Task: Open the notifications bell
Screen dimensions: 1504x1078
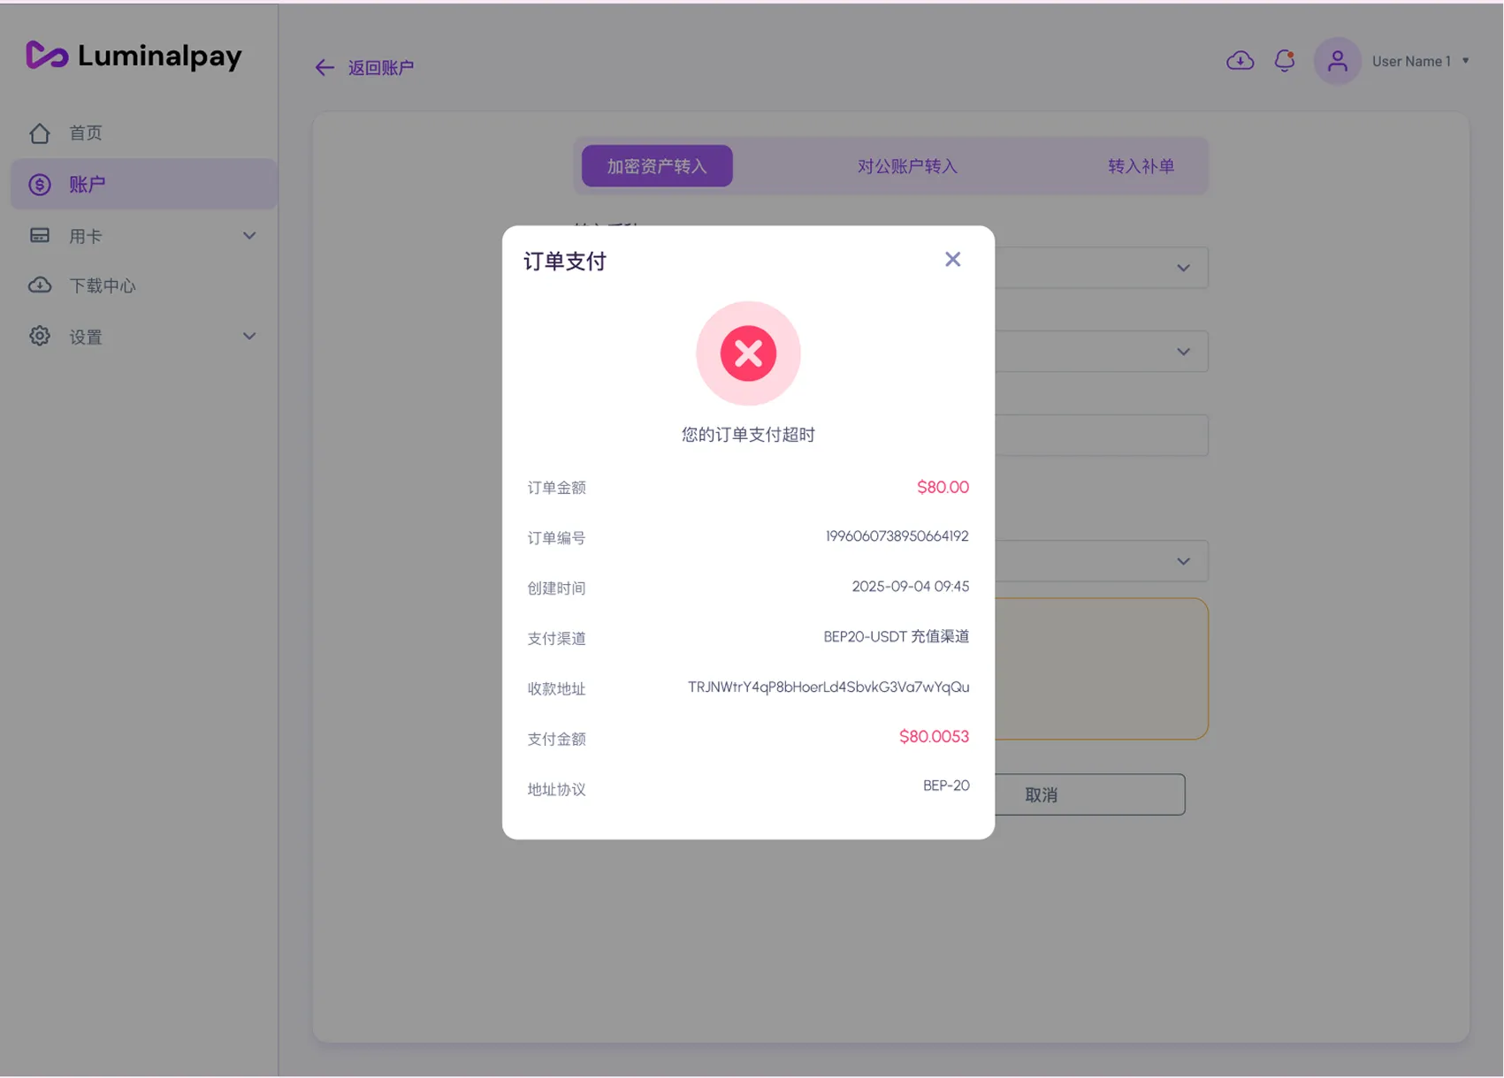Action: coord(1285,61)
